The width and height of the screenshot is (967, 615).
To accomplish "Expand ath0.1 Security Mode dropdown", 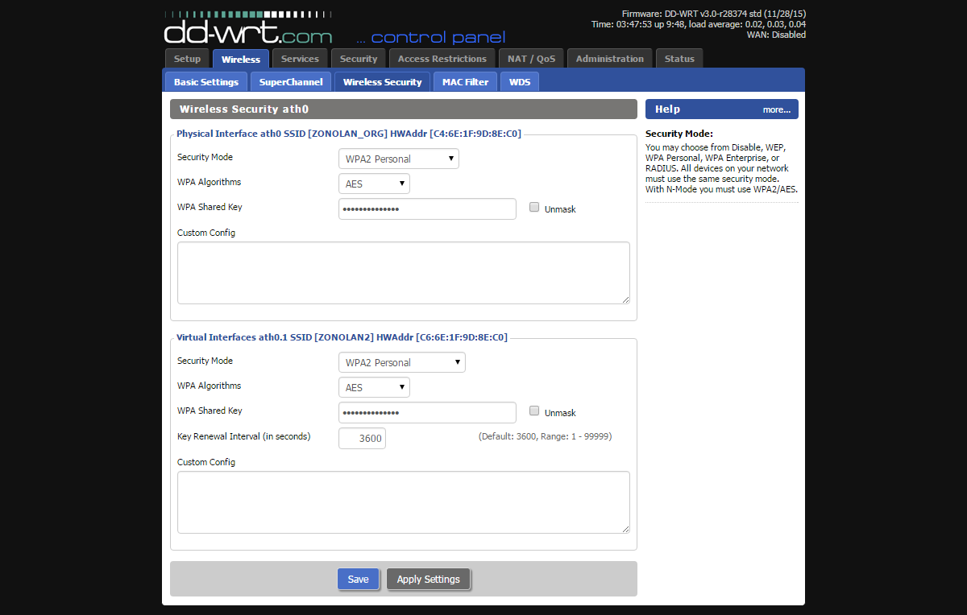I will [x=402, y=362].
